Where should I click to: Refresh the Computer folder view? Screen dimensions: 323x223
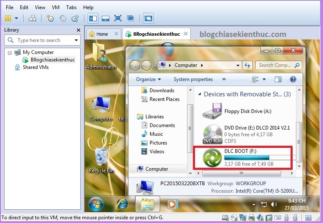247,66
